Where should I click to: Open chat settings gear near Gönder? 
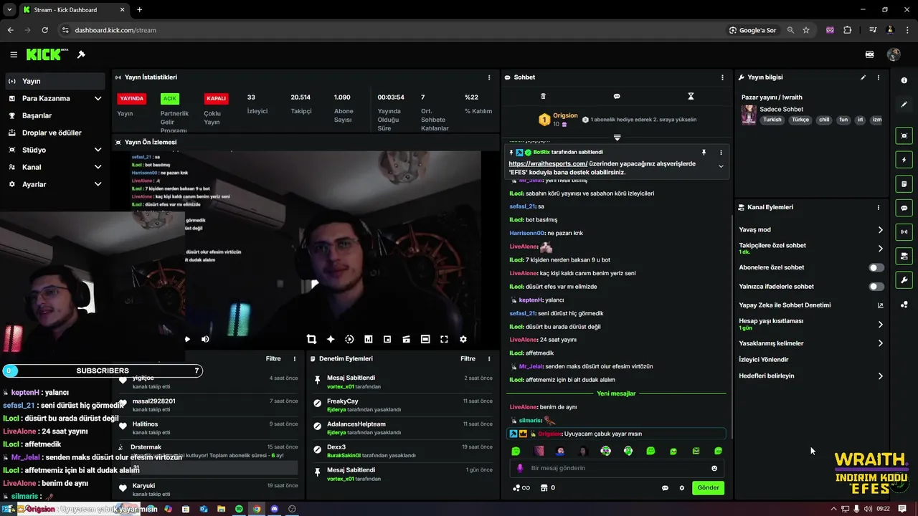681,488
